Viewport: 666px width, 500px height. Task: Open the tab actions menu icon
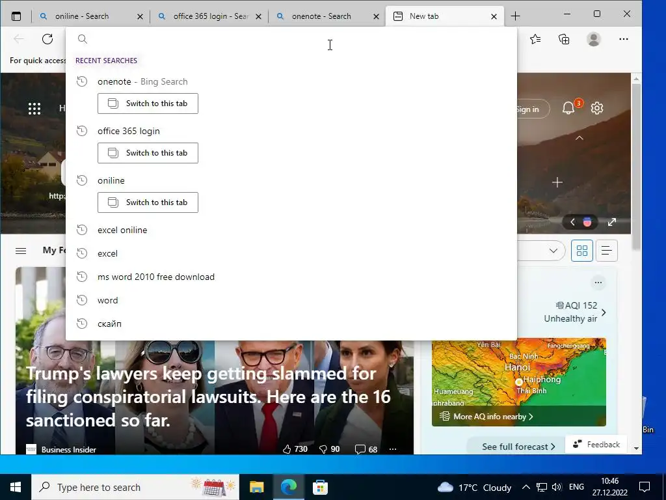pyautogui.click(x=16, y=16)
